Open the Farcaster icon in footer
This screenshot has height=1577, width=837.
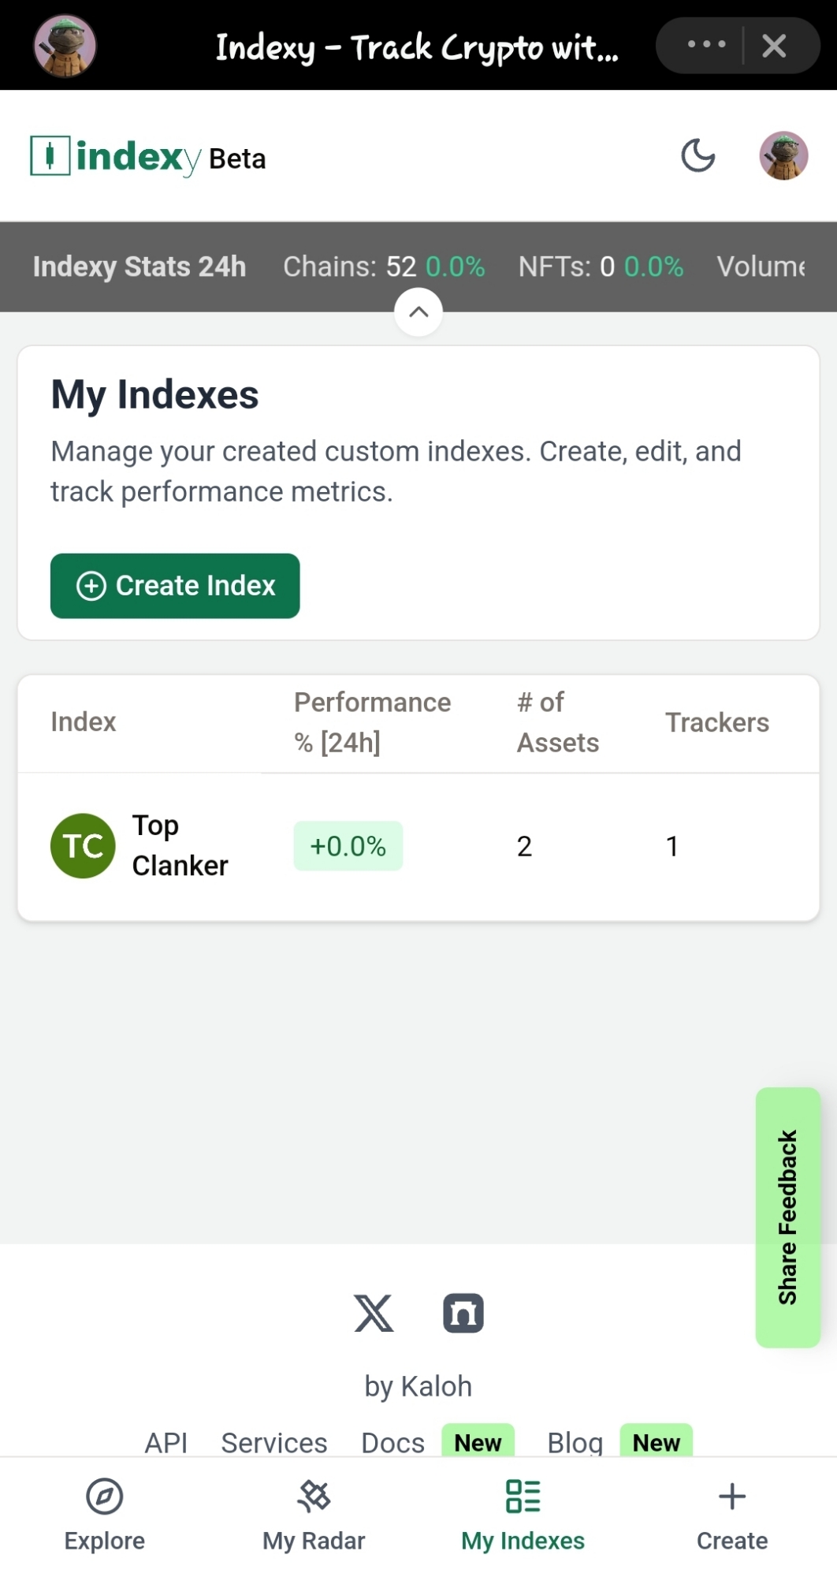pyautogui.click(x=463, y=1313)
